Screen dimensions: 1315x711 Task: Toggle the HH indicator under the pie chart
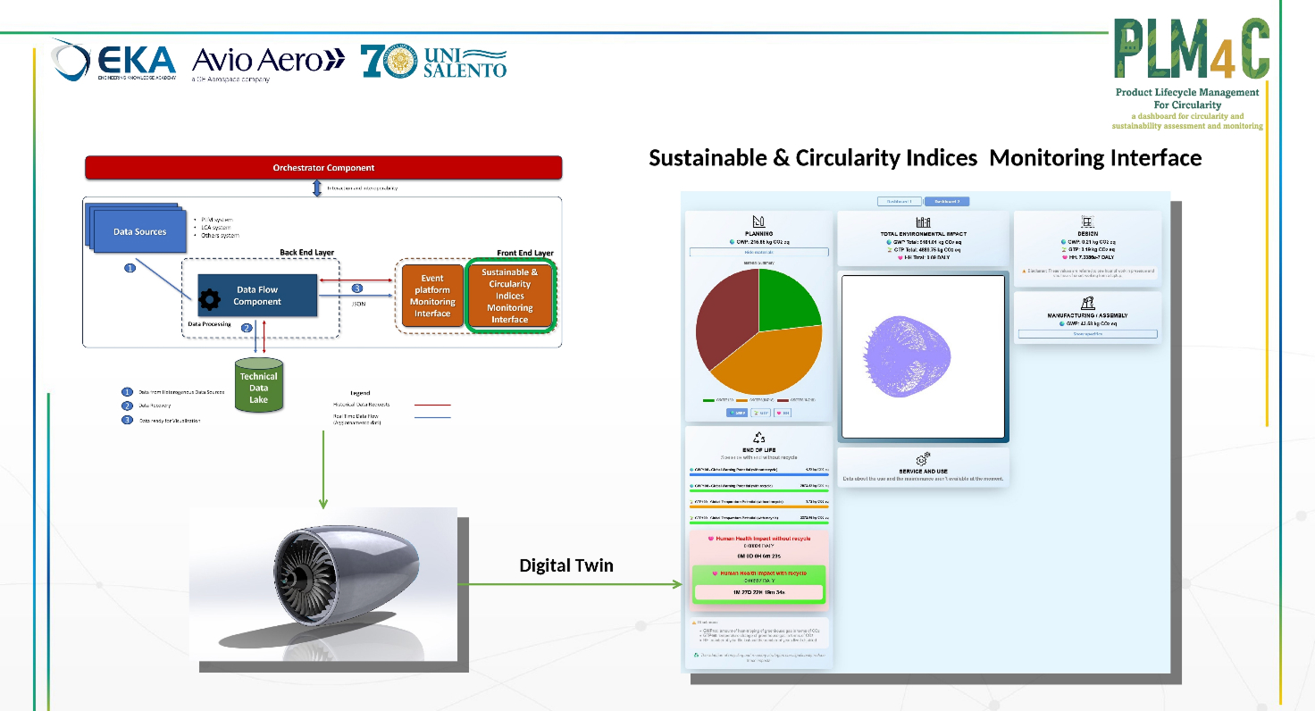pos(782,413)
